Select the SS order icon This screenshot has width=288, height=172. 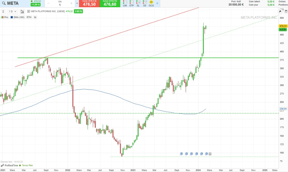point(145,3)
